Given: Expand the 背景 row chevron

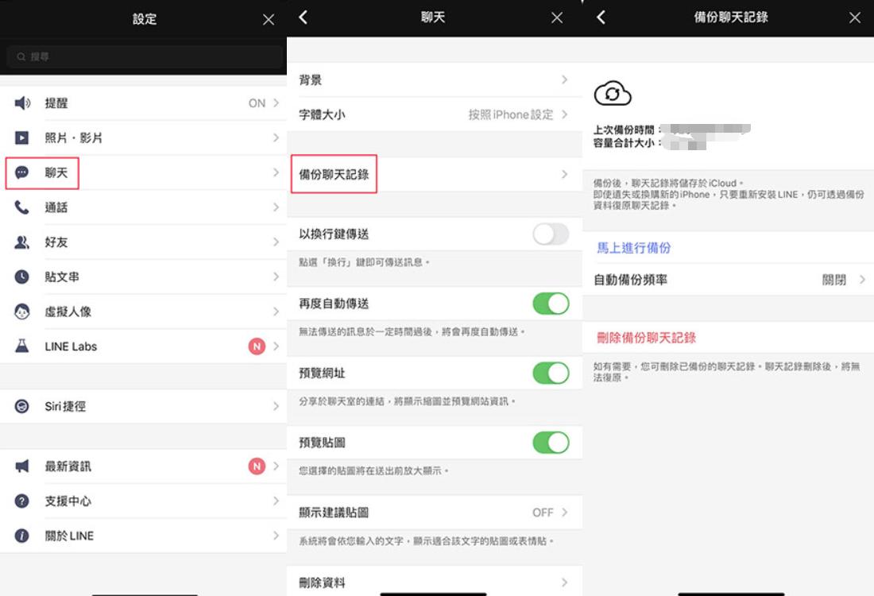Looking at the screenshot, I should pos(565,79).
